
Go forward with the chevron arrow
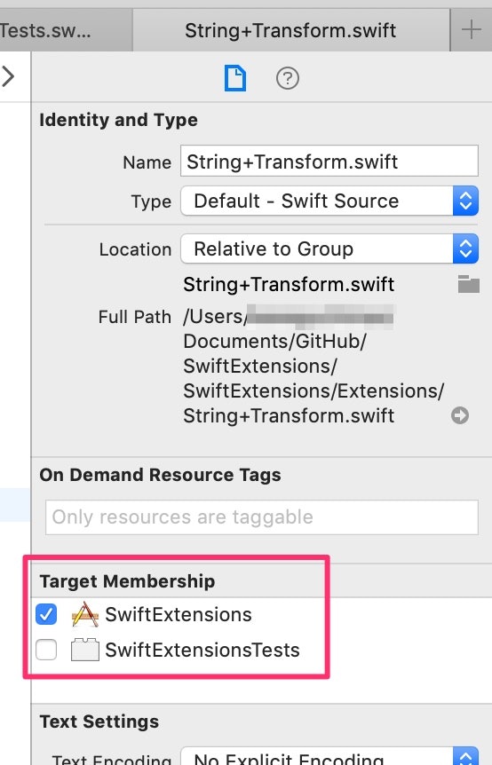click(8, 76)
